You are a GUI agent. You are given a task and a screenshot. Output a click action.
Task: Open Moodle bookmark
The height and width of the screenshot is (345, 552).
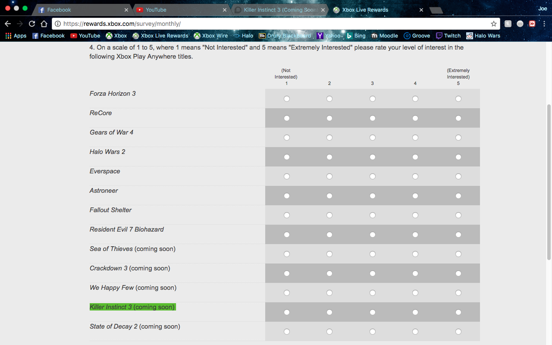coord(385,36)
